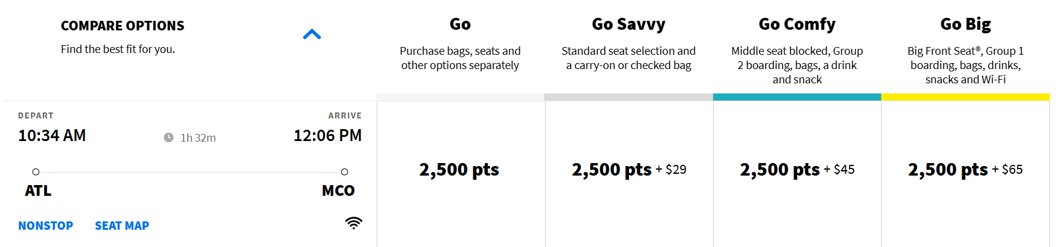Collapse the Compare Options chevron

point(312,35)
